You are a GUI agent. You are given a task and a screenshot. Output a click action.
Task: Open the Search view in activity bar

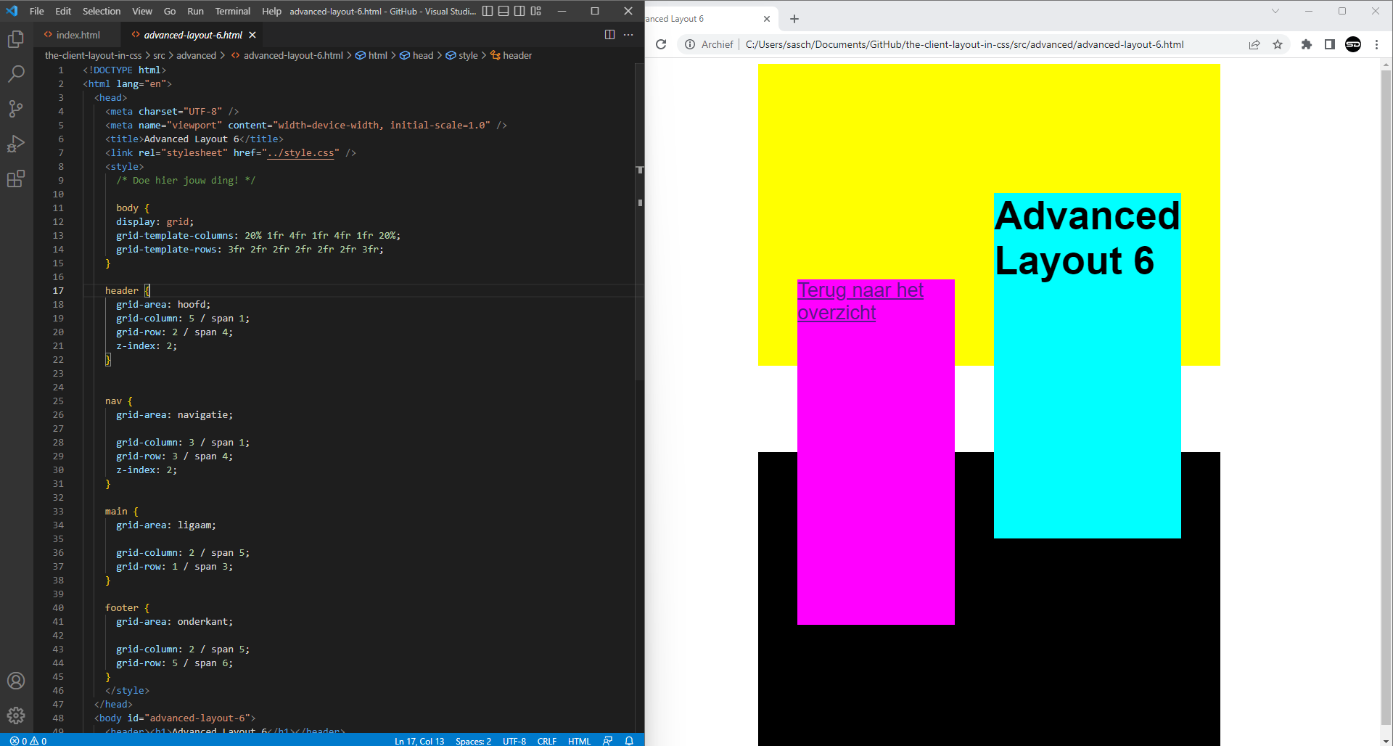(16, 74)
